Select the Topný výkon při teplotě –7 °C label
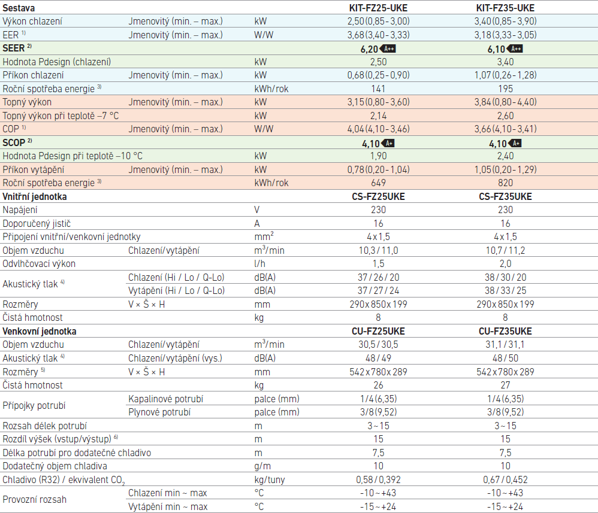 61,116
